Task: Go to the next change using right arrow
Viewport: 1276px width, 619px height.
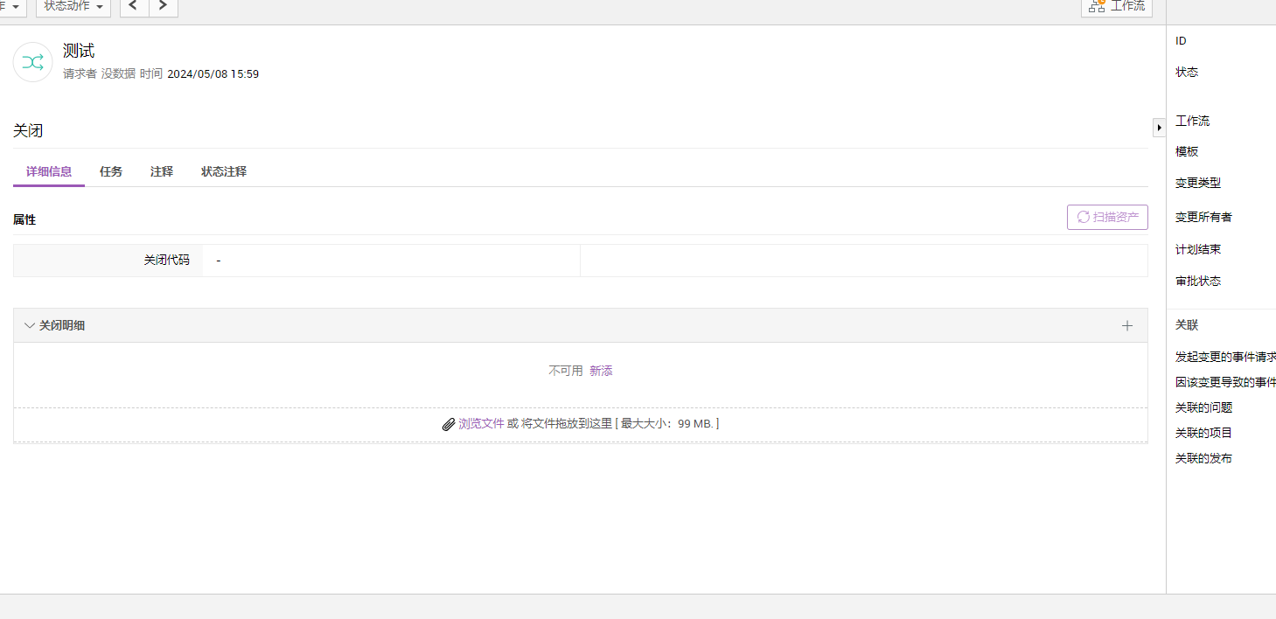Action: (x=164, y=6)
